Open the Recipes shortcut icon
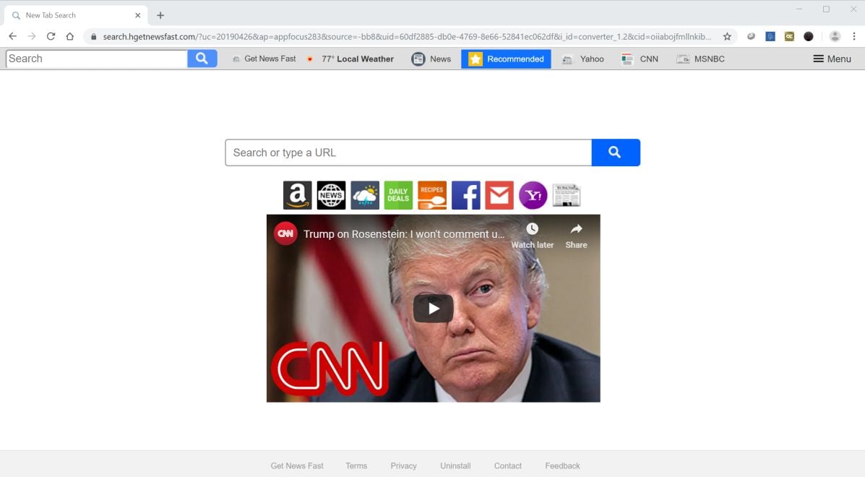The image size is (865, 477). coord(432,195)
